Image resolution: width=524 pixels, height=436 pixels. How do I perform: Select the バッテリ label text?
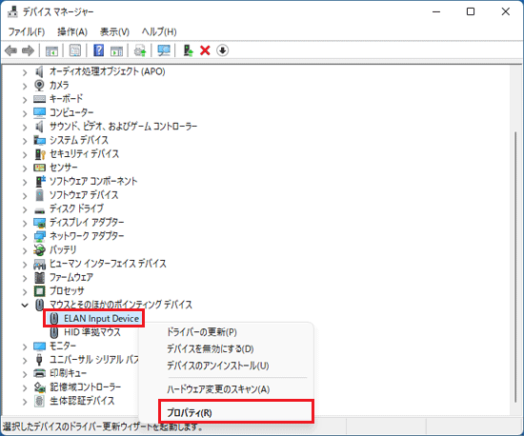click(63, 249)
